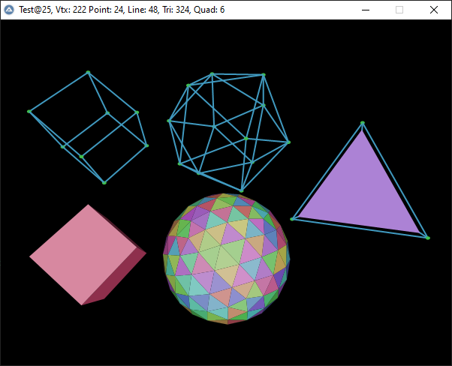Click the purple triangle's bottom-right vertex point
Screen dimensions: 452x366
coord(428,238)
